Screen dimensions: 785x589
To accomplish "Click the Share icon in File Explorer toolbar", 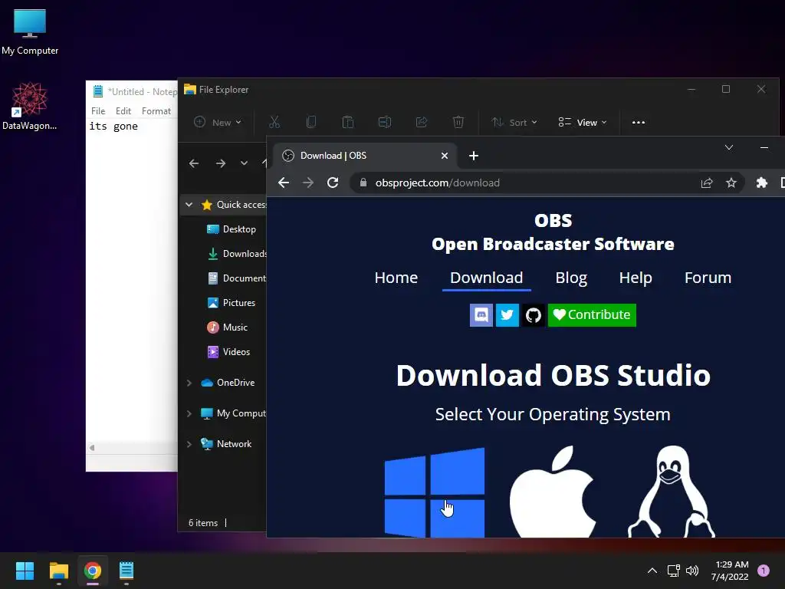I will click(x=421, y=122).
